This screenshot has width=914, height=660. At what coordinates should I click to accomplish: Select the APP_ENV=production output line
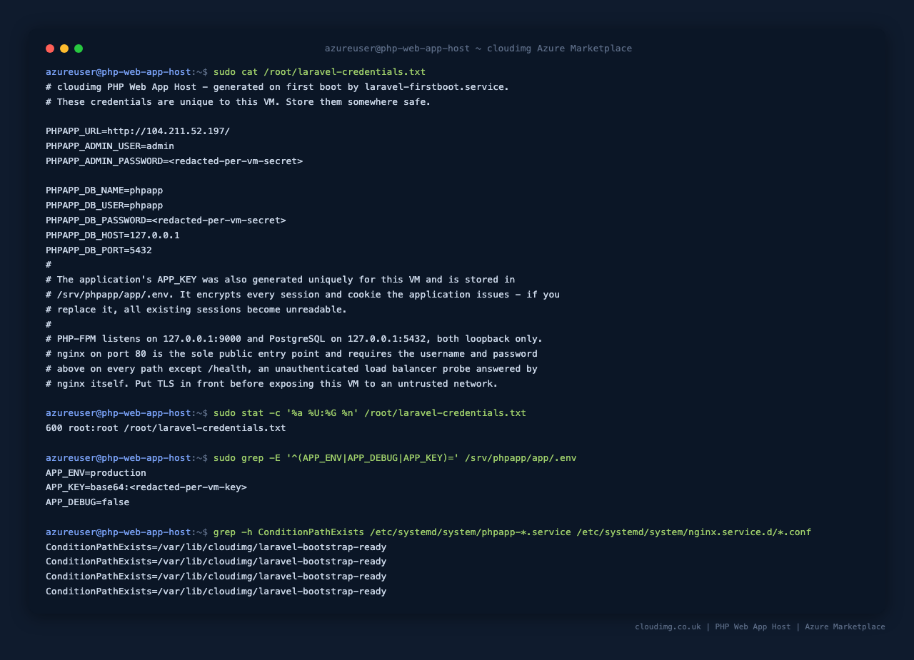point(96,473)
